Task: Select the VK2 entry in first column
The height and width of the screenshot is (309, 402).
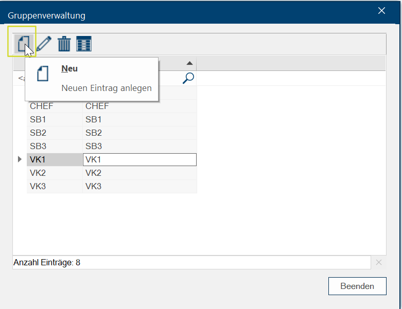Action: (x=38, y=173)
